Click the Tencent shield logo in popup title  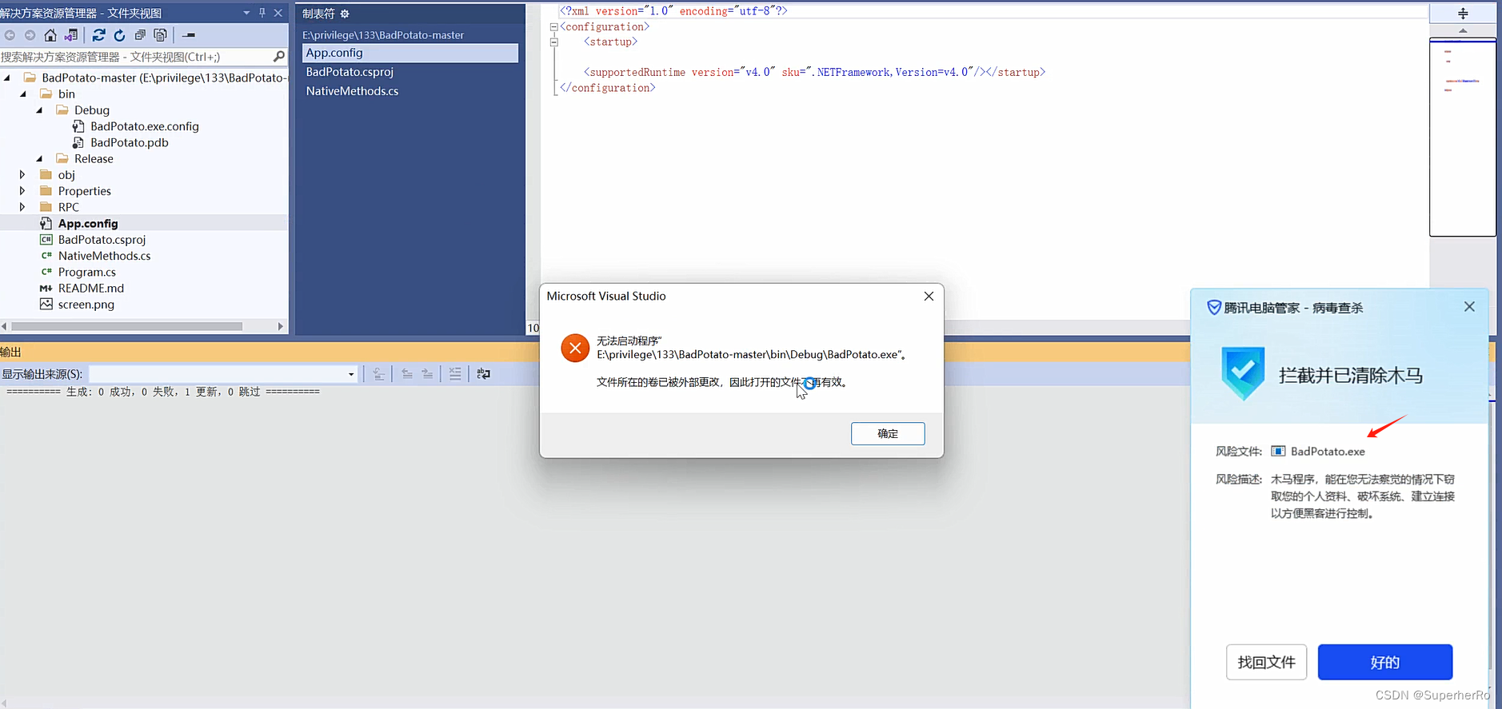1214,308
